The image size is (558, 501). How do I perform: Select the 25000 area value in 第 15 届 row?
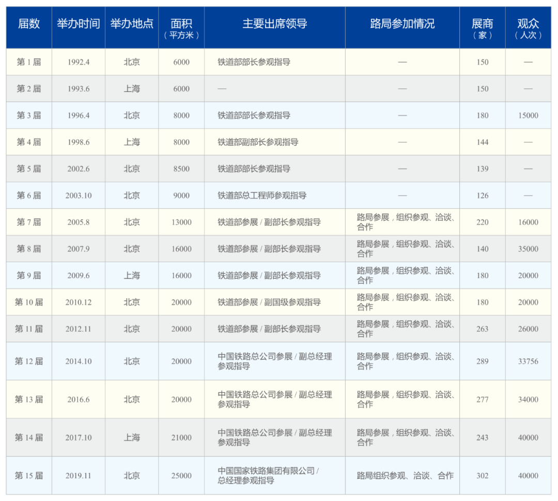pyautogui.click(x=182, y=476)
